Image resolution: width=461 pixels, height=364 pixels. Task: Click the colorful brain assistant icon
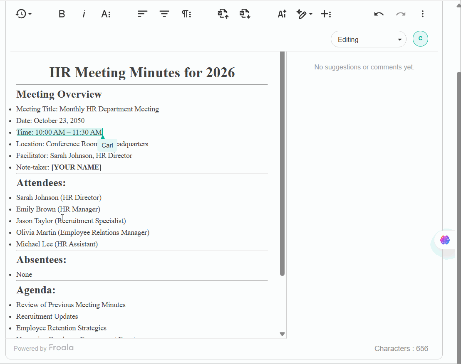(445, 240)
